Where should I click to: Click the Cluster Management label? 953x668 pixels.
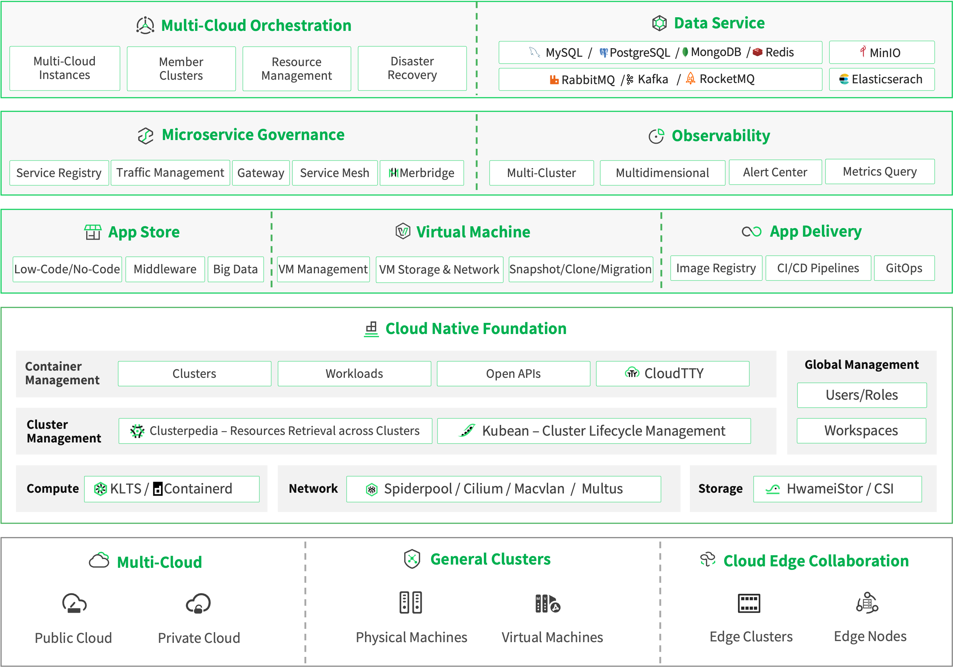(64, 431)
